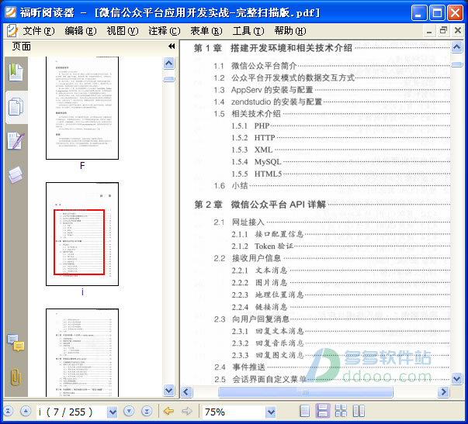Go back to previous view arrow
This screenshot has width=468, height=424.
tap(169, 412)
